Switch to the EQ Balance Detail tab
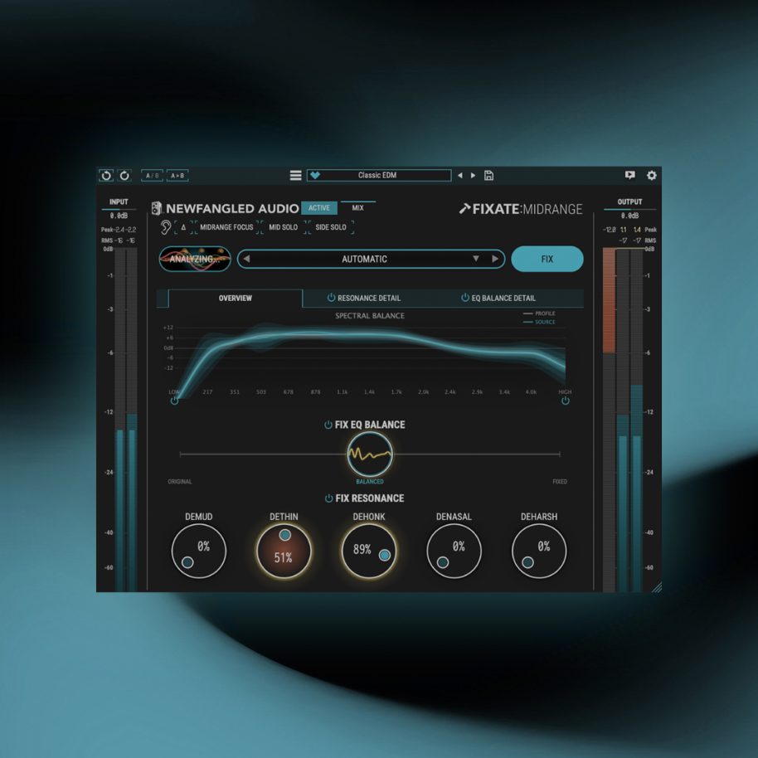Viewport: 758px width, 758px height. [x=498, y=299]
